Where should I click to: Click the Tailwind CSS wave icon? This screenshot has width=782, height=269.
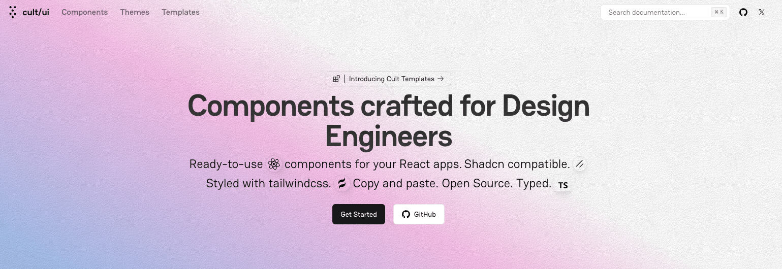pyautogui.click(x=342, y=183)
